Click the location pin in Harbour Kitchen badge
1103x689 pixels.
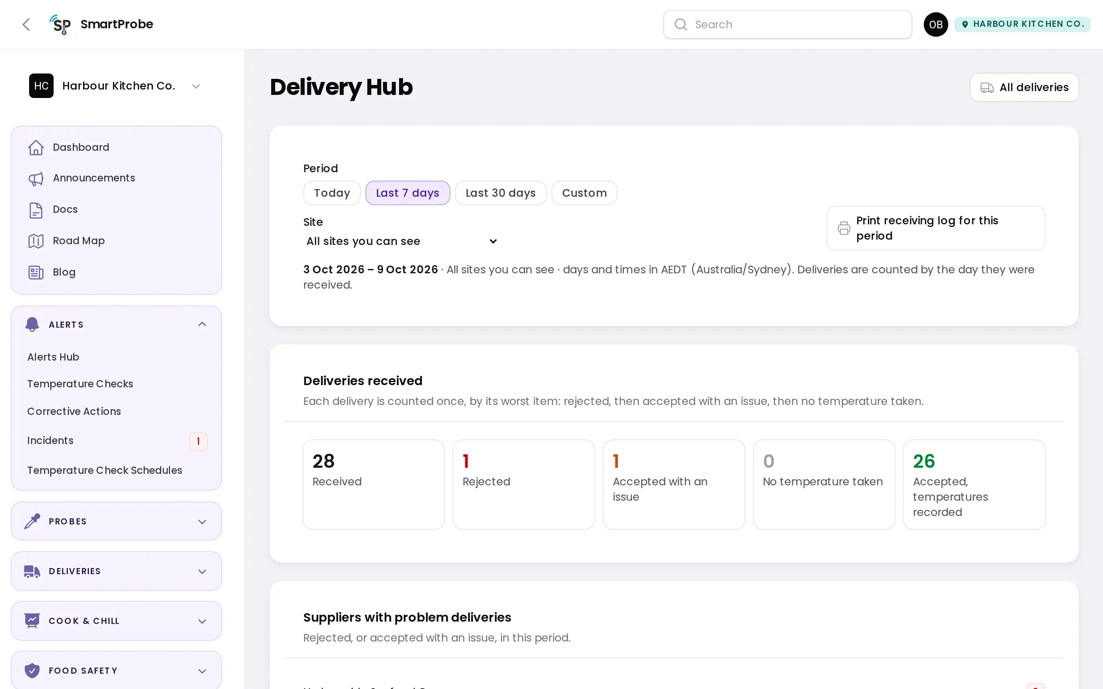point(965,24)
